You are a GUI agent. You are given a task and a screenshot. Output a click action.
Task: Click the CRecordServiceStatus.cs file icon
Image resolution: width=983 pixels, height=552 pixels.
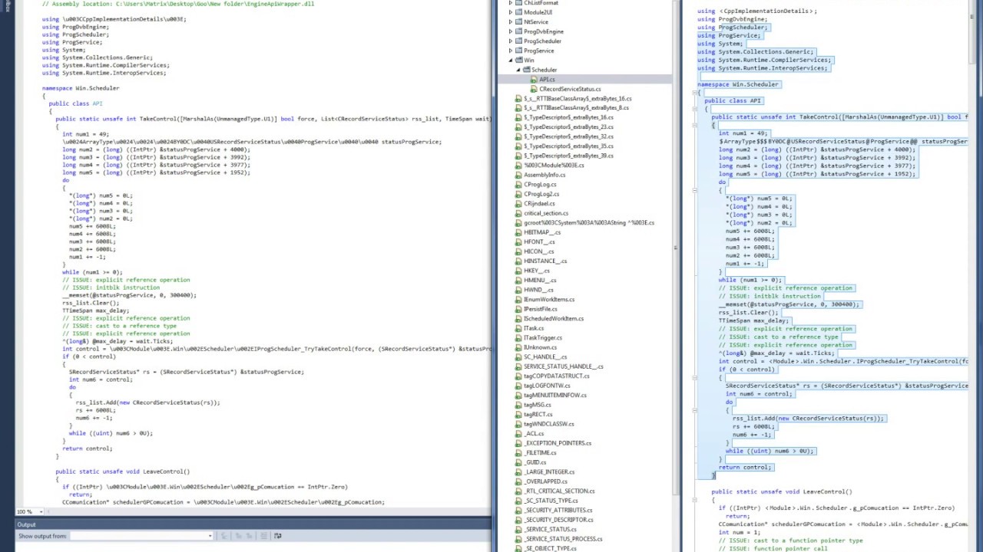tap(534, 89)
